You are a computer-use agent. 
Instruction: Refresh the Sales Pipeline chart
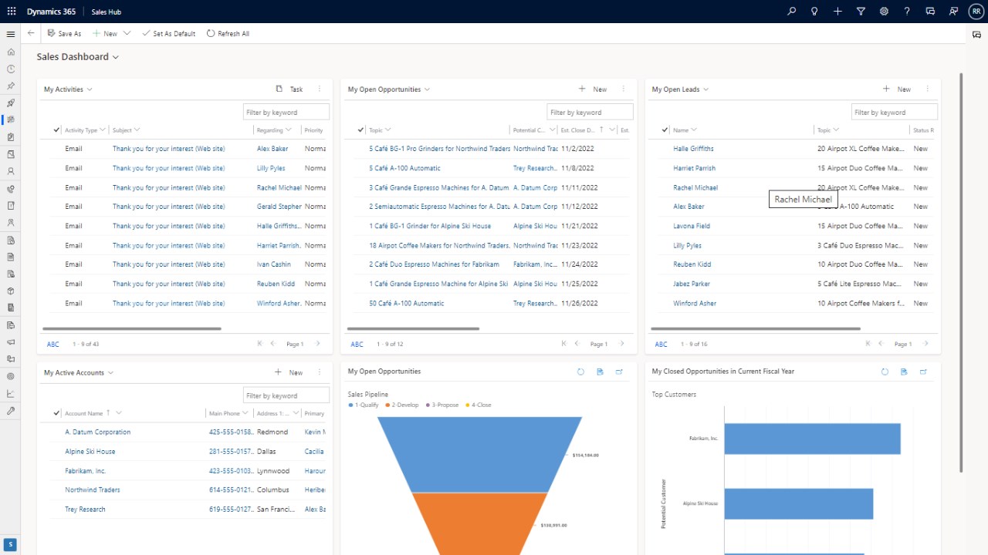point(580,372)
